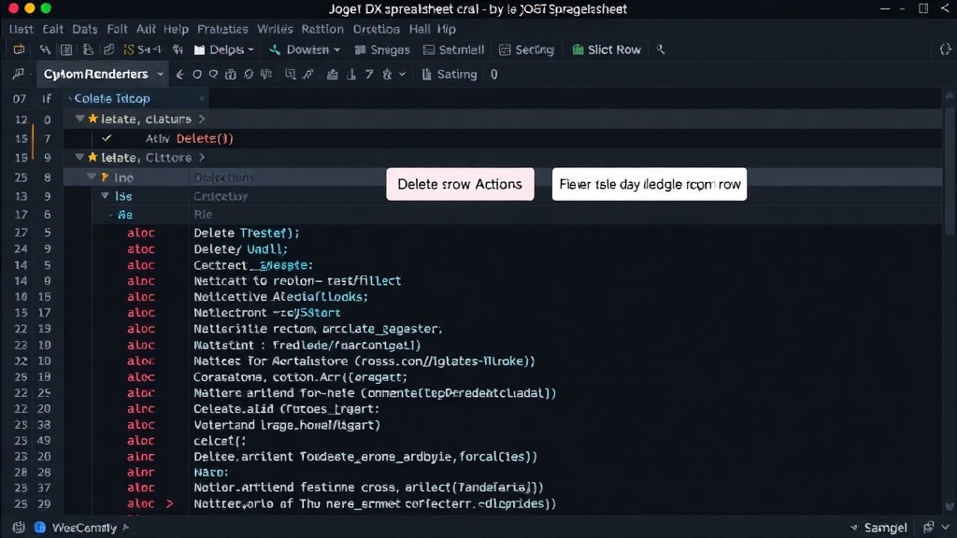Screen dimensions: 957x538
Task: Toggle the checkmark beside Atlv Delete()
Action: point(107,138)
